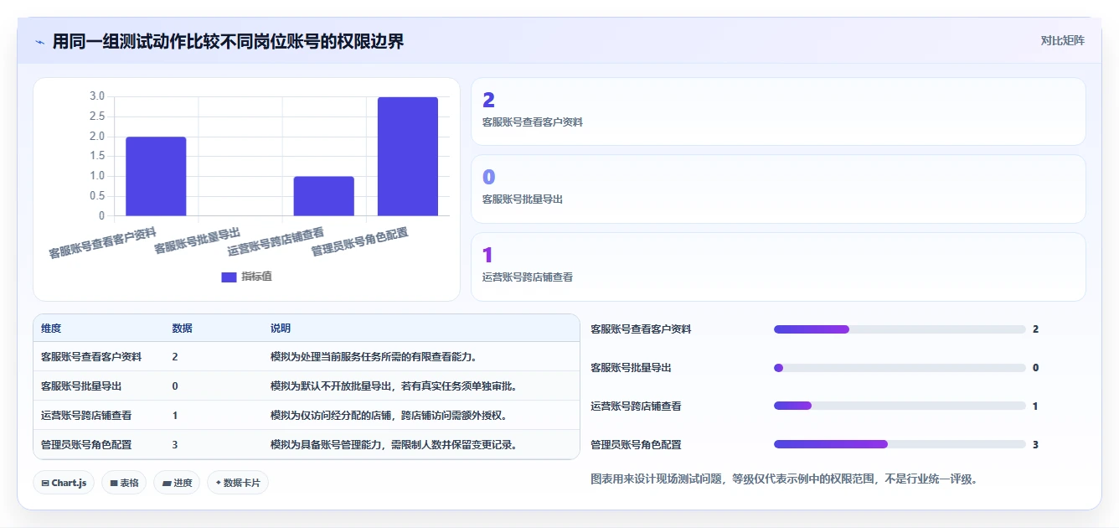Screen dimensions: 1119x528
Task: Click the lightning icon beside the title
Action: click(39, 42)
